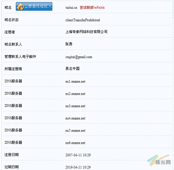Click the 域名状态 label
Screen dimensions: 174x170
point(11,20)
